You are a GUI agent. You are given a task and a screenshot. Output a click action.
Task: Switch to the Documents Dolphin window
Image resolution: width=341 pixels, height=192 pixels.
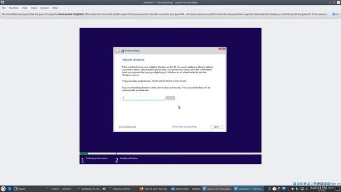(x=185, y=189)
